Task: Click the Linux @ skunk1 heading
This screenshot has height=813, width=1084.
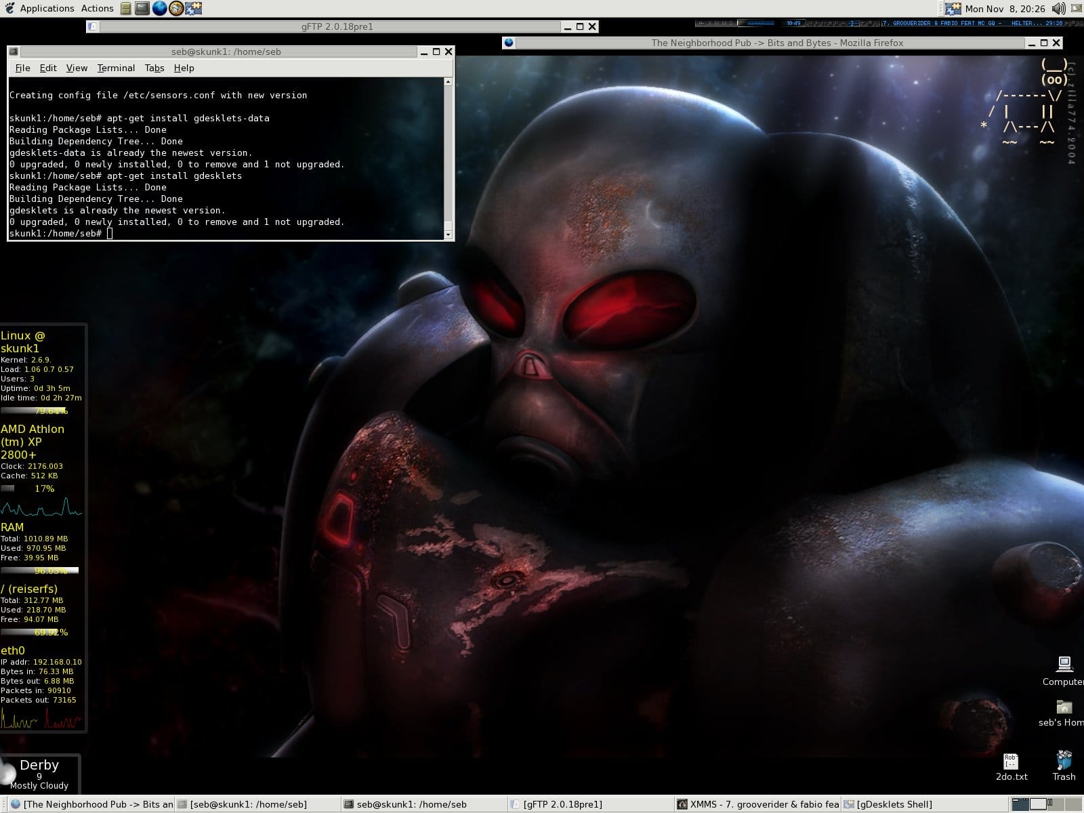Action: (23, 341)
